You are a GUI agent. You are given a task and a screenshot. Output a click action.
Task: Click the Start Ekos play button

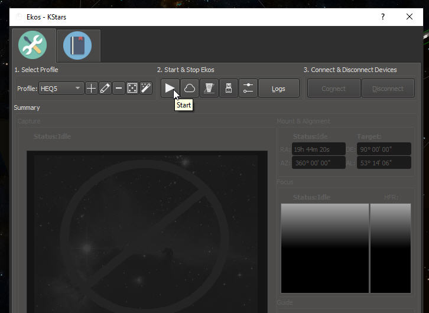point(170,89)
